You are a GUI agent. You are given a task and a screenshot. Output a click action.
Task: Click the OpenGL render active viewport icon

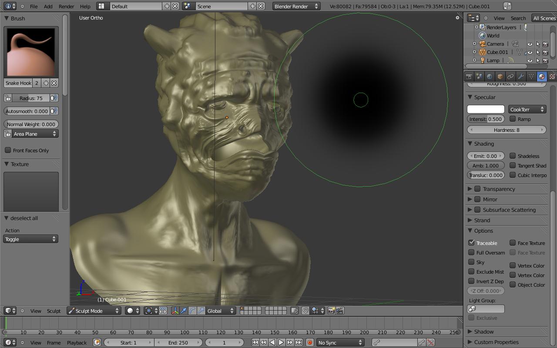[331, 311]
